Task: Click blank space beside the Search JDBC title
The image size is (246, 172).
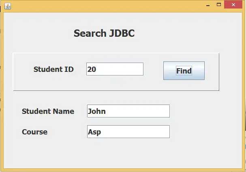Action: 180,33
